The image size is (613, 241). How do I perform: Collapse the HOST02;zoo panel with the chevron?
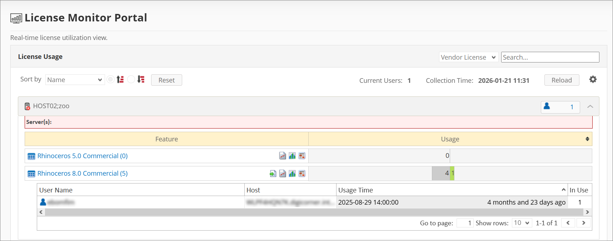click(x=590, y=106)
